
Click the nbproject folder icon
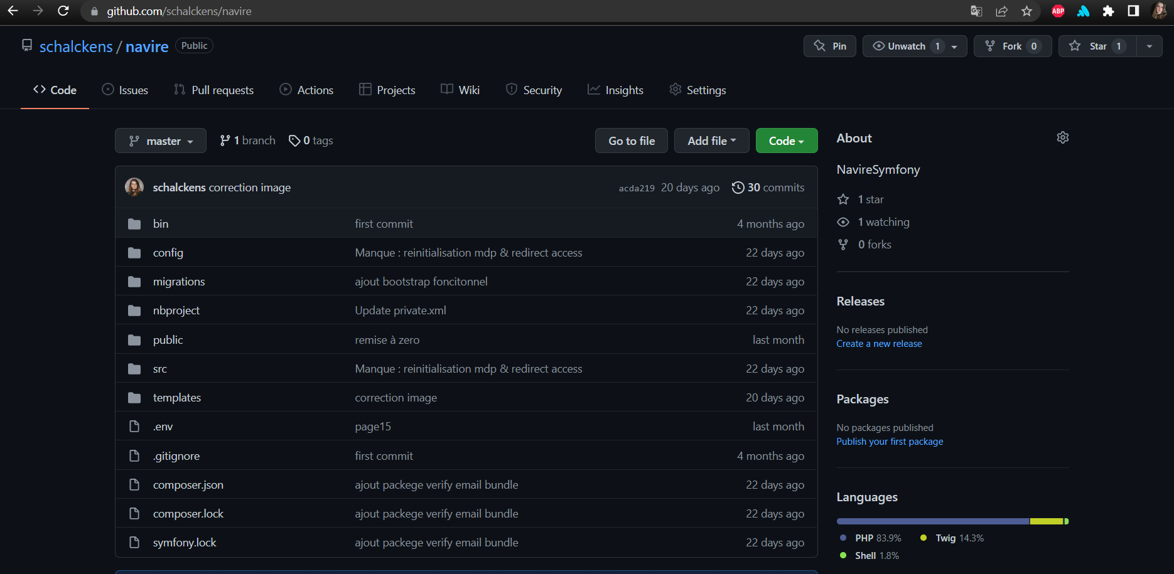click(x=134, y=311)
